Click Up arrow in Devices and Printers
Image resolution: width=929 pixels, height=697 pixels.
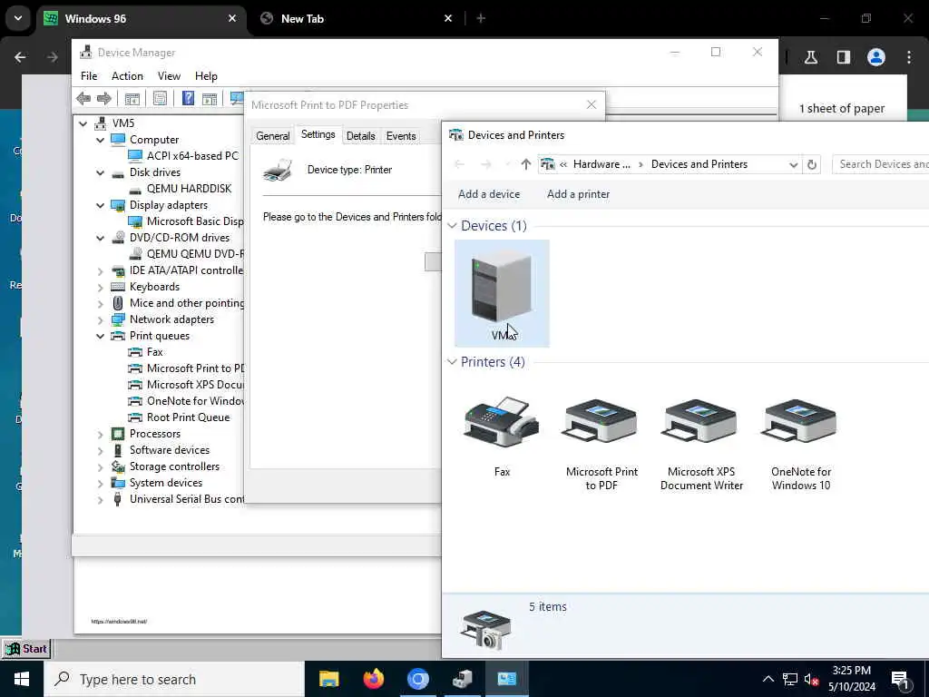(525, 164)
